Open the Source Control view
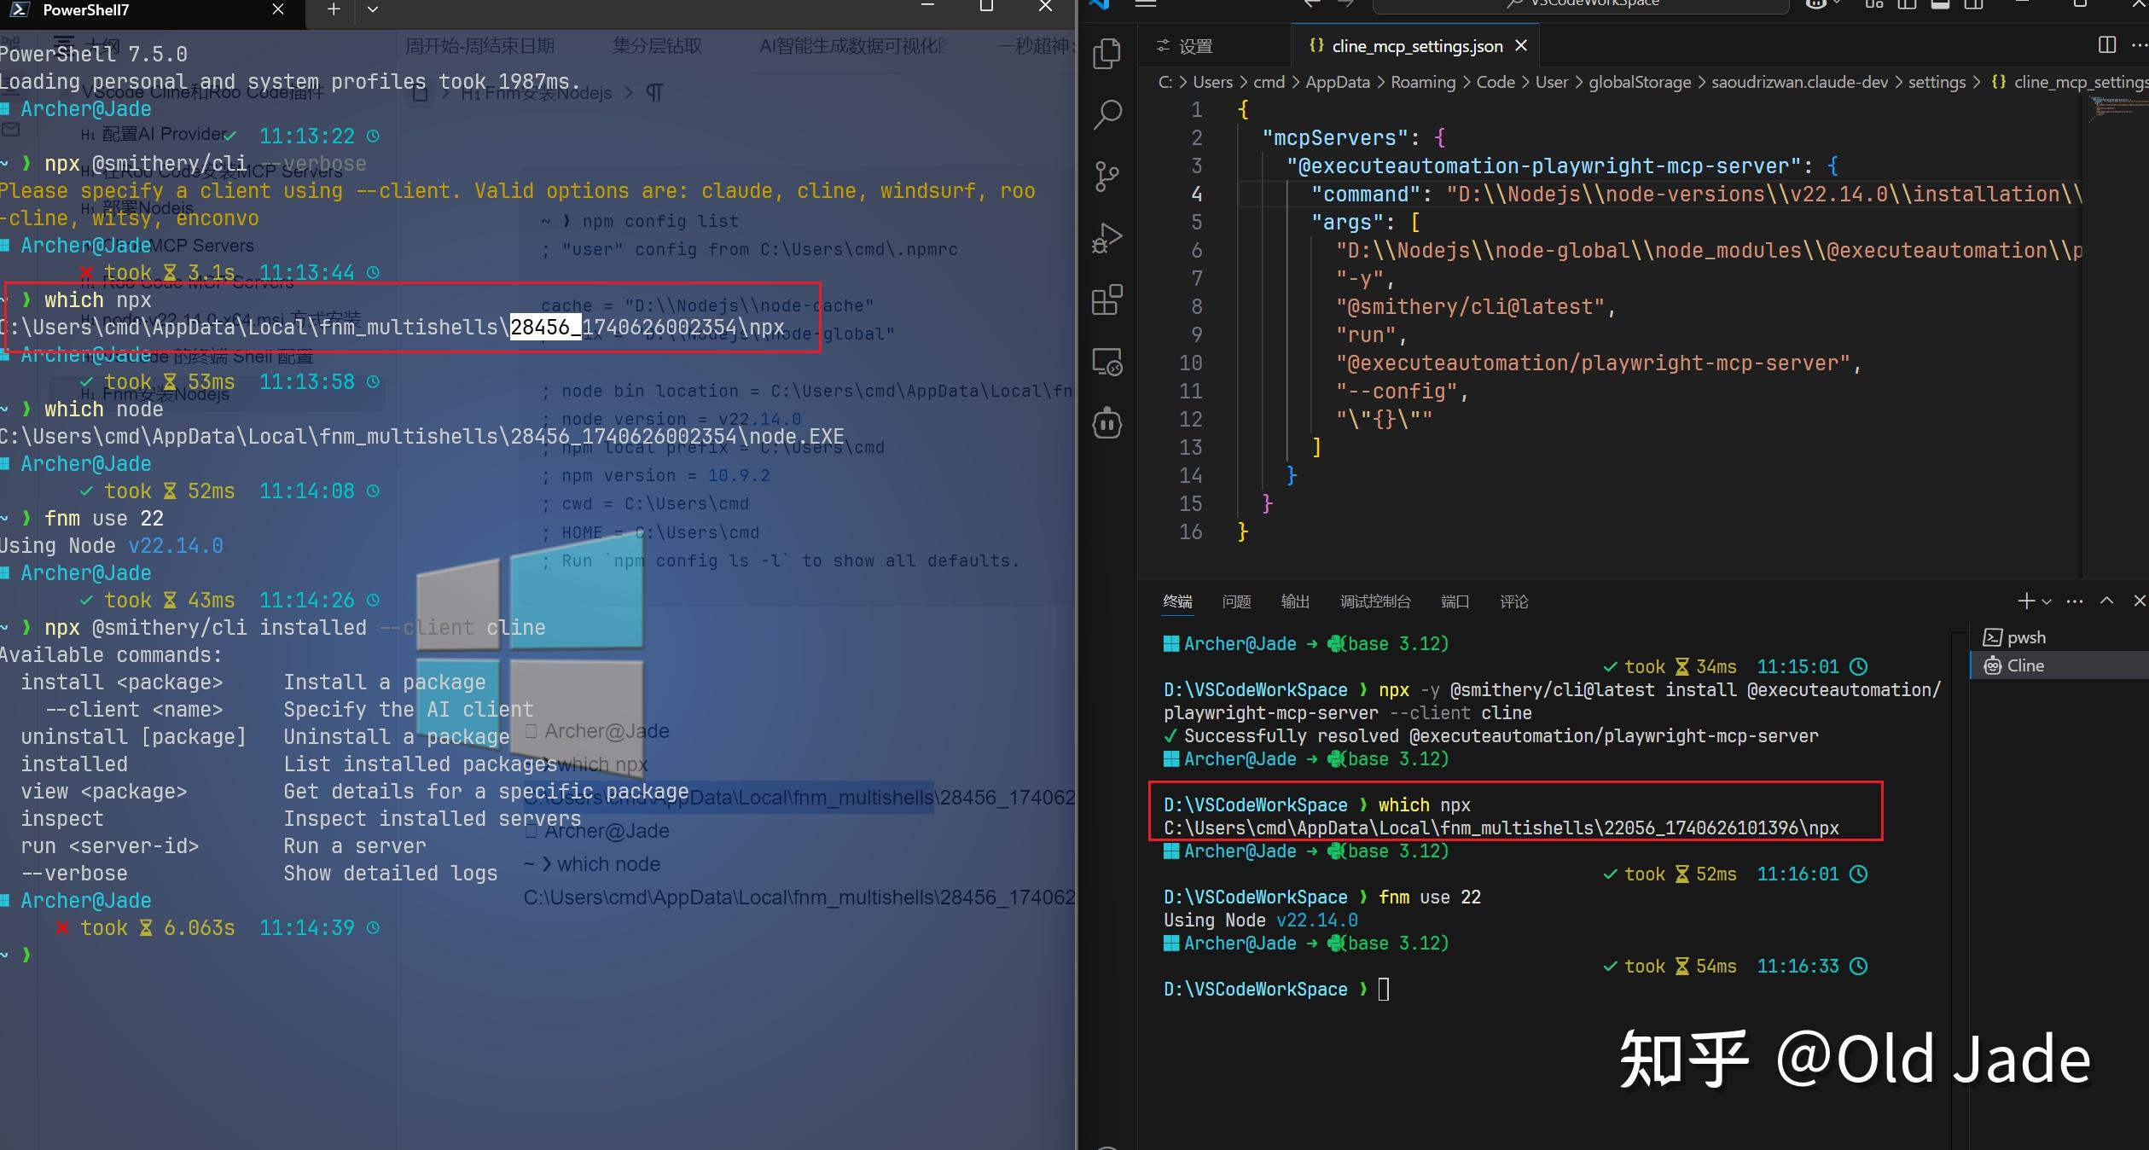The width and height of the screenshot is (2149, 1150). coord(1106,177)
